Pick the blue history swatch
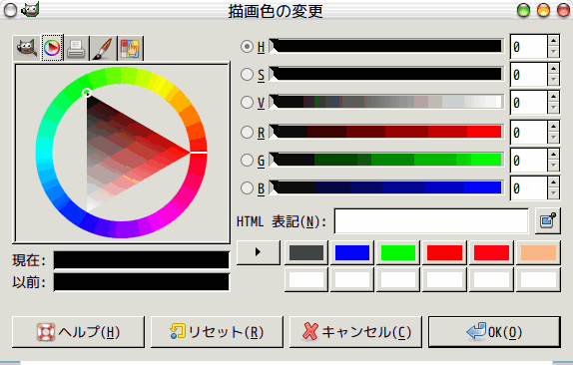Viewport: 573px width, 365px height. point(352,252)
